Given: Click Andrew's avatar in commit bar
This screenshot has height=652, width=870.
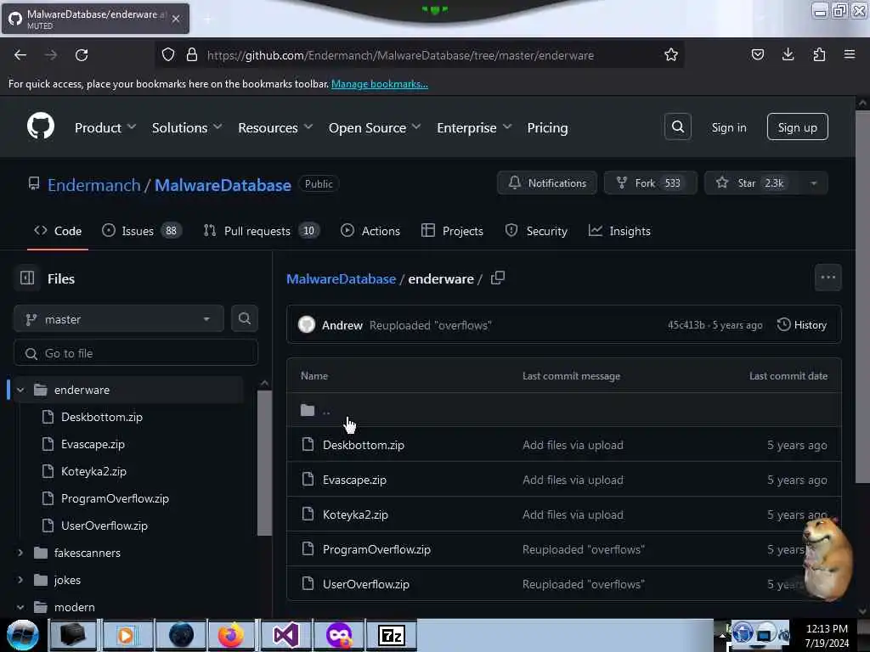Looking at the screenshot, I should (x=306, y=325).
